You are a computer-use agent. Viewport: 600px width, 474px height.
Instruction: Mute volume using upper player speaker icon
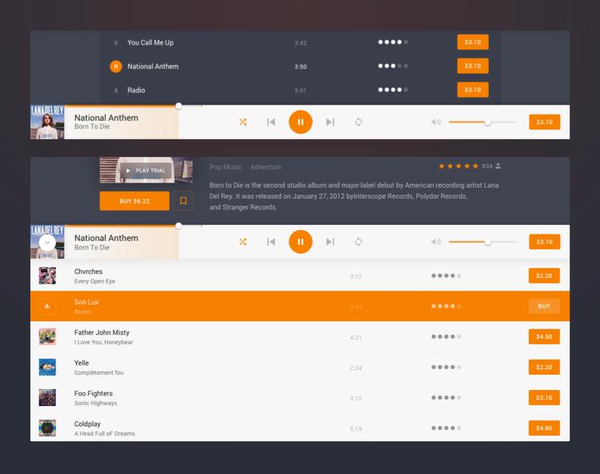coord(436,122)
